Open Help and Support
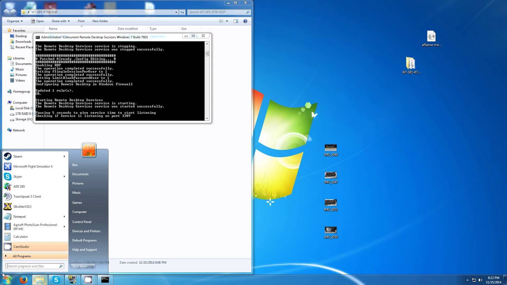The width and height of the screenshot is (507, 285). point(85,249)
